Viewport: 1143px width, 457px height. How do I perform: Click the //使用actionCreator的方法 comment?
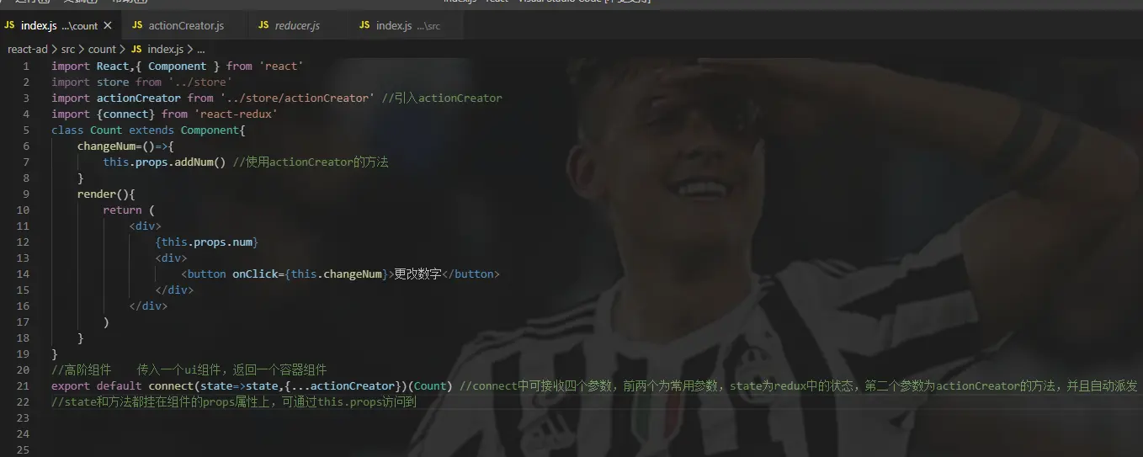pyautogui.click(x=311, y=162)
